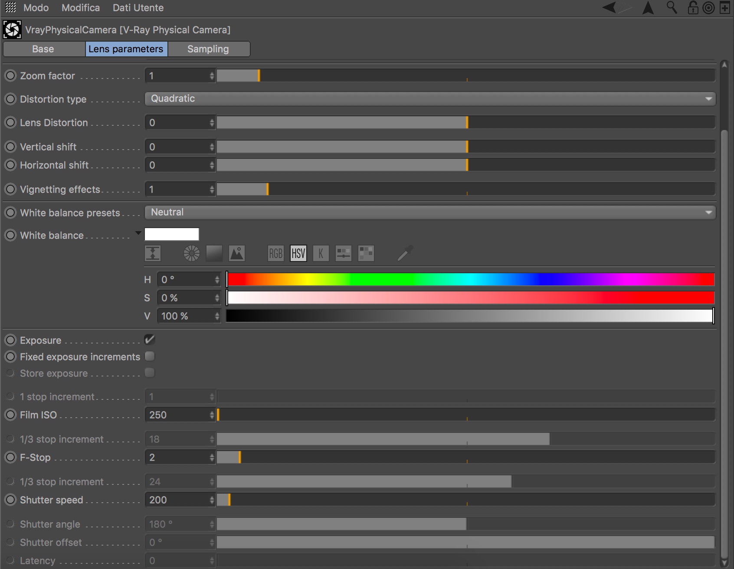Open the color swatches mode
The width and height of the screenshot is (734, 569).
pyautogui.click(x=366, y=253)
